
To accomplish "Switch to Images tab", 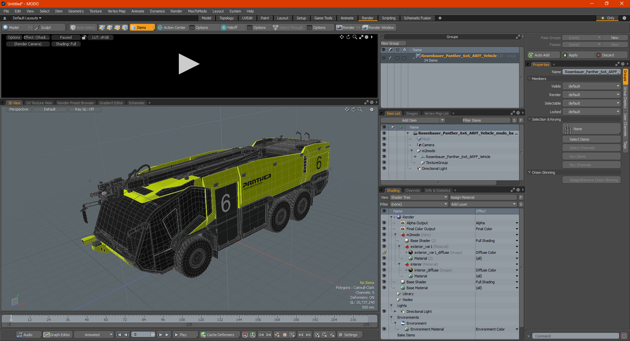I will pos(412,113).
